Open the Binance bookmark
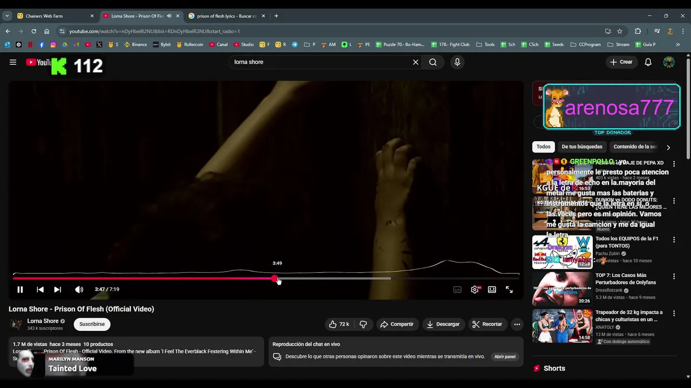Screen dimensions: 691x388 coord(136,45)
